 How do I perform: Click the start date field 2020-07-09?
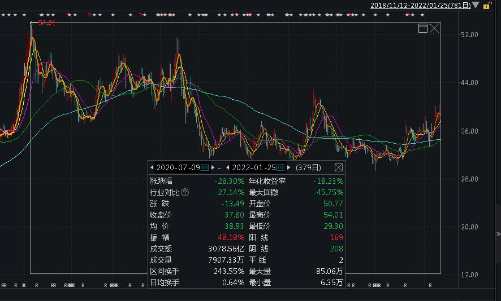click(178, 167)
